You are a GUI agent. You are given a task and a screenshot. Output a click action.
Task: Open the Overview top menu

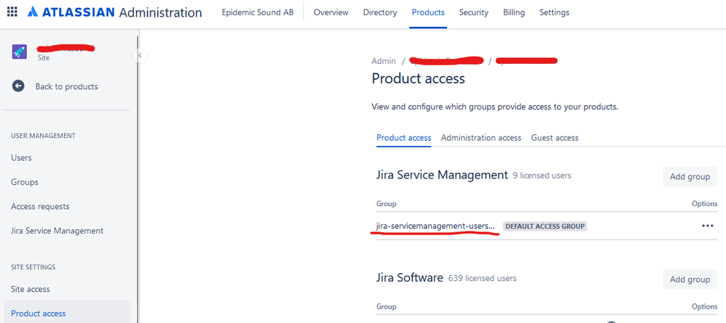point(331,12)
